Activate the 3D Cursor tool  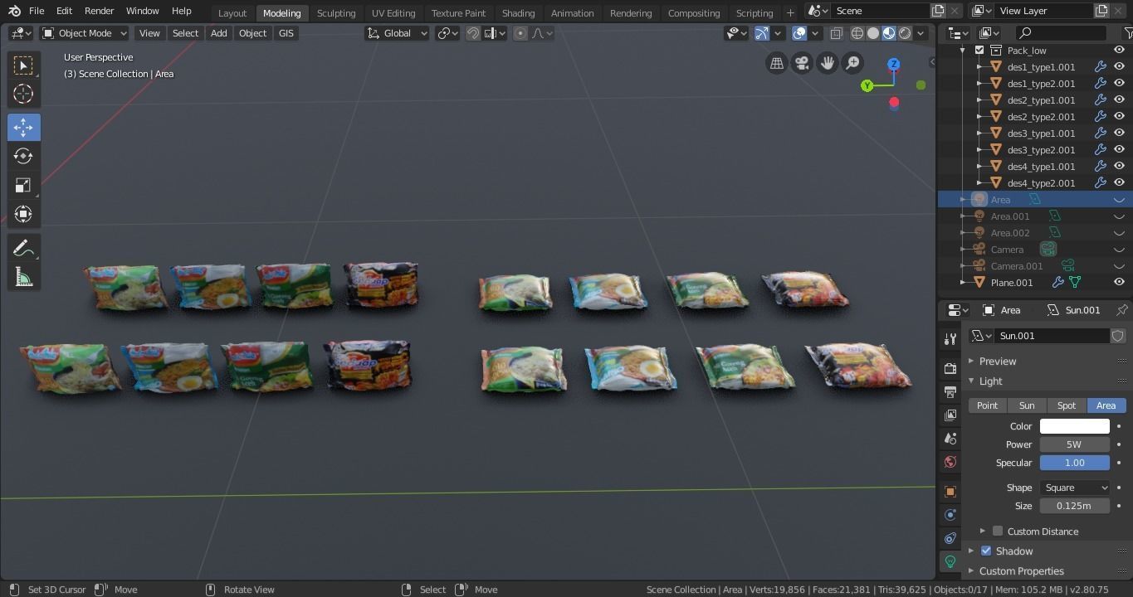pyautogui.click(x=23, y=94)
